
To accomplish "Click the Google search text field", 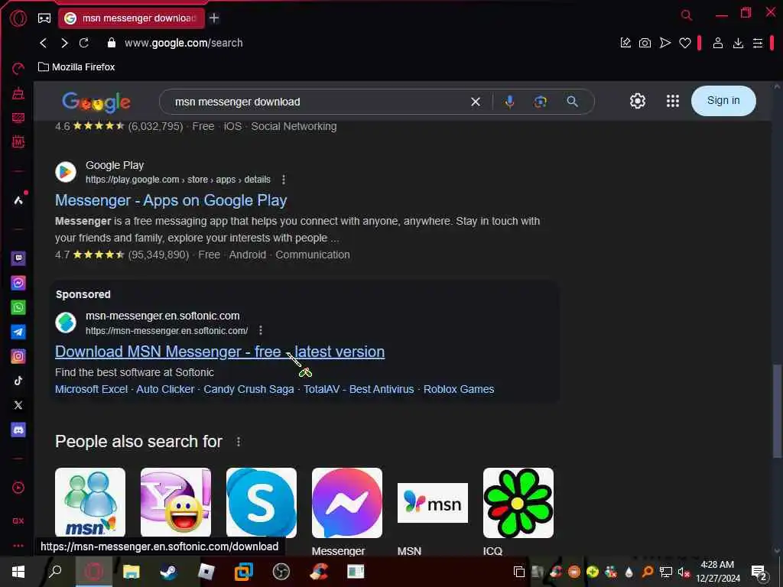I will click(320, 102).
